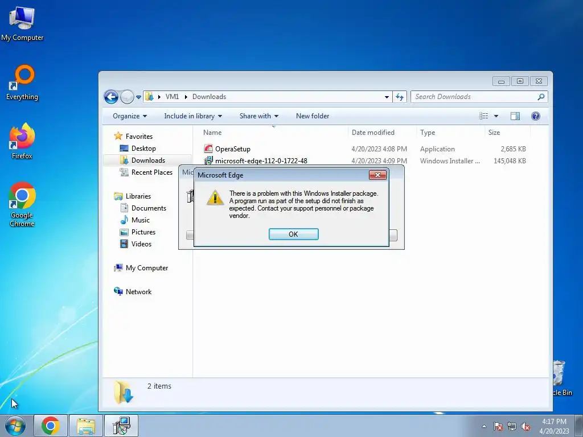Image resolution: width=583 pixels, height=437 pixels.
Task: Open the Organize menu
Action: coord(130,116)
